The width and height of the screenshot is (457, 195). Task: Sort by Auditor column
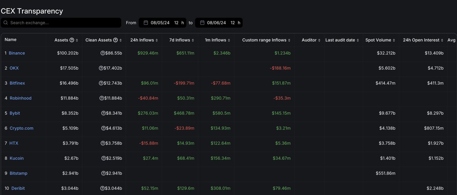[x=320, y=40]
